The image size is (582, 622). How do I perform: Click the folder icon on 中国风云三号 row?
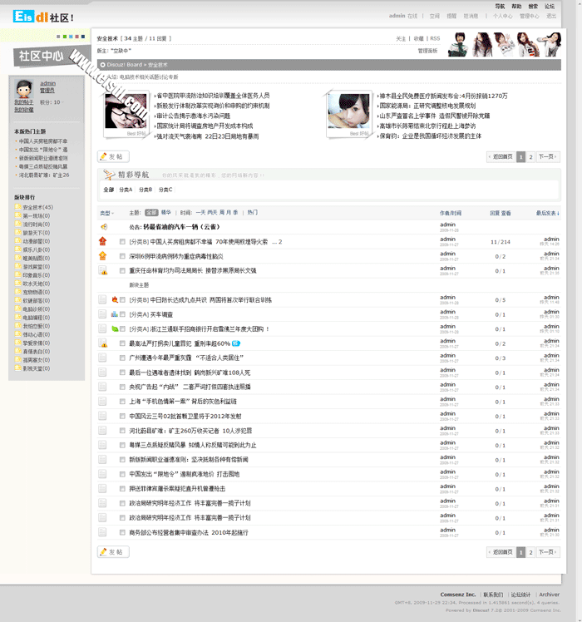coord(102,416)
